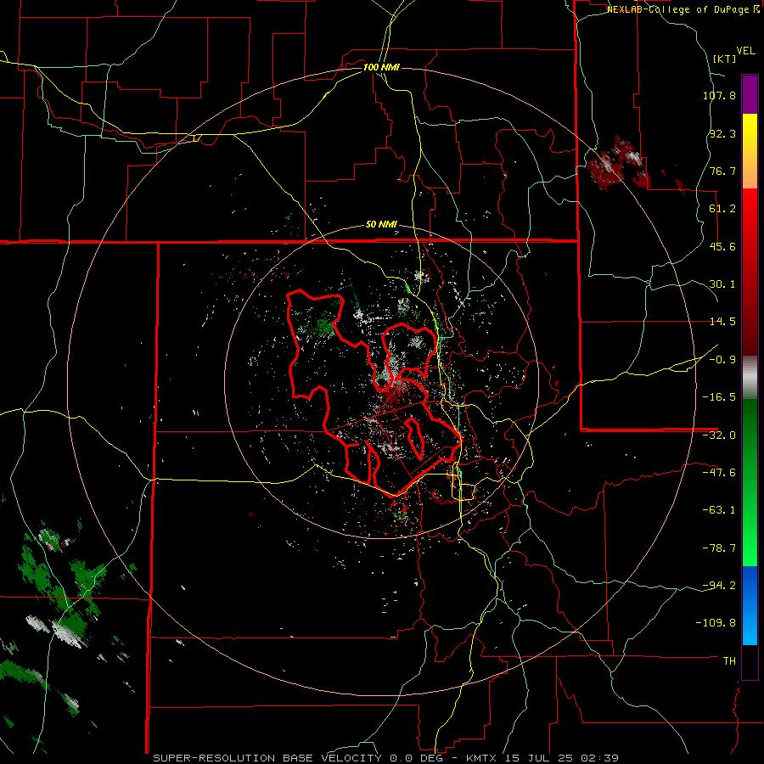Screen dimensions: 764x764
Task: Click the -78.7 value on velocity scale
Action: (x=719, y=548)
